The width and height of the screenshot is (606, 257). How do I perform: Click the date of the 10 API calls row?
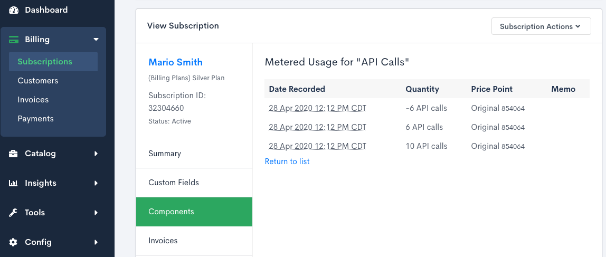click(317, 147)
